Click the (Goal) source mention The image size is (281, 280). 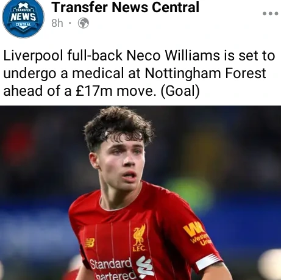(180, 91)
